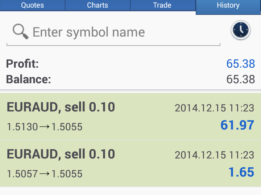Image resolution: width=261 pixels, height=195 pixels.
Task: Tap the magnifying glass search icon
Action: tap(20, 31)
